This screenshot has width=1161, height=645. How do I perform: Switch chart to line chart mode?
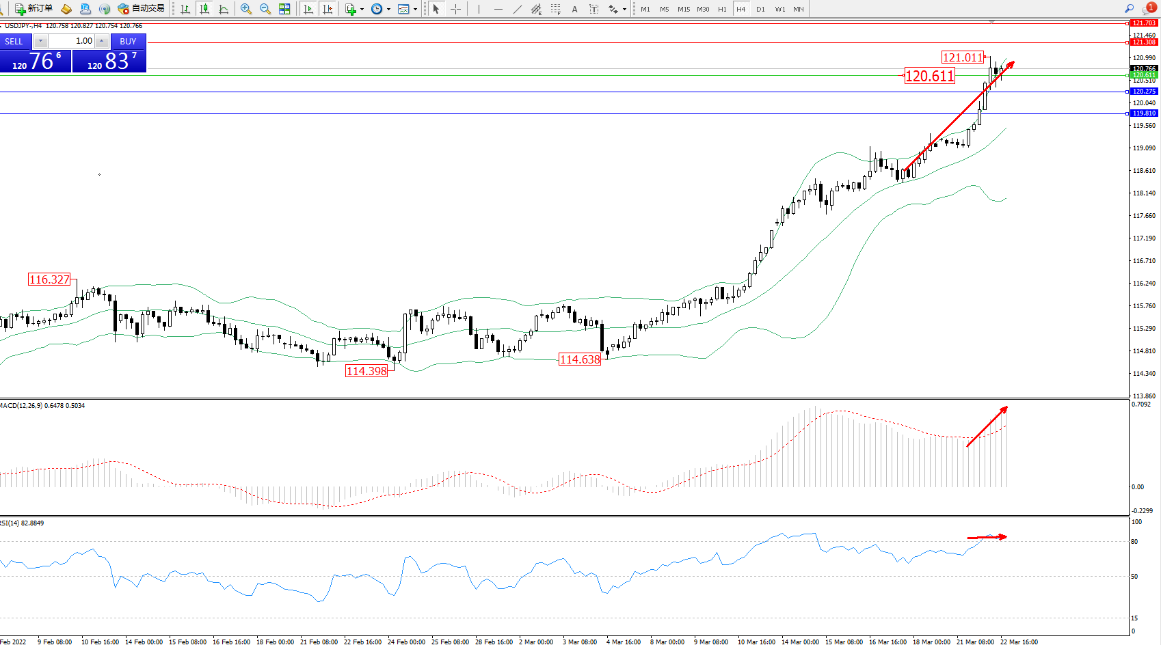[x=224, y=9]
